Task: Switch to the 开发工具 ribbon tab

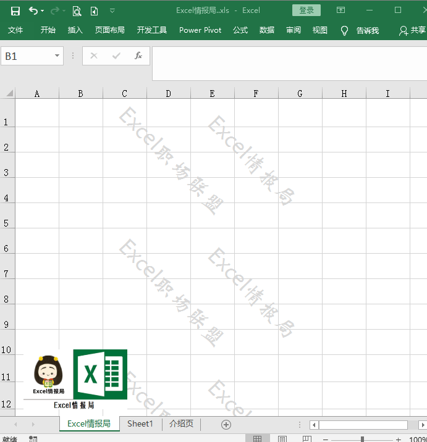Action: tap(152, 30)
